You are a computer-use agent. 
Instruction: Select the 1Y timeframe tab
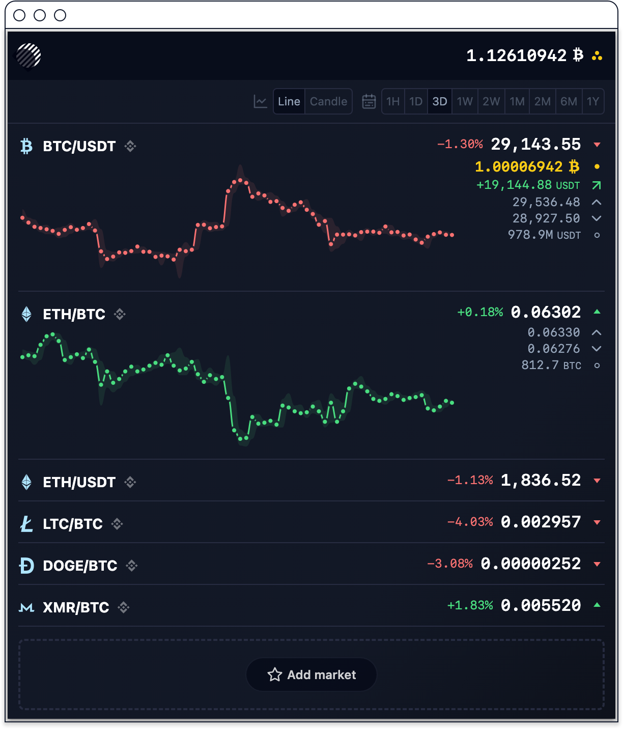tap(593, 101)
